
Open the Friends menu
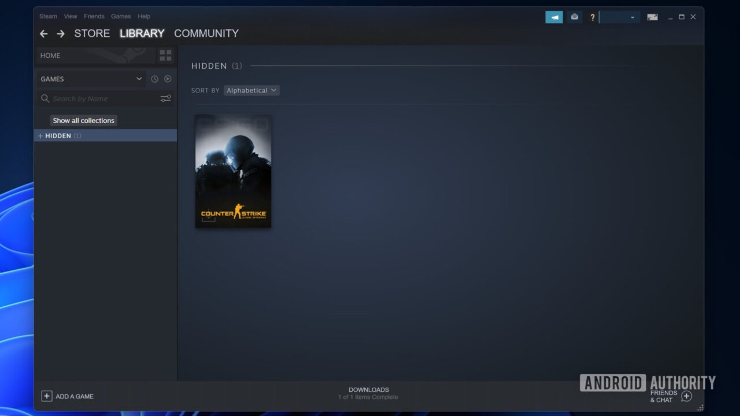[x=94, y=16]
